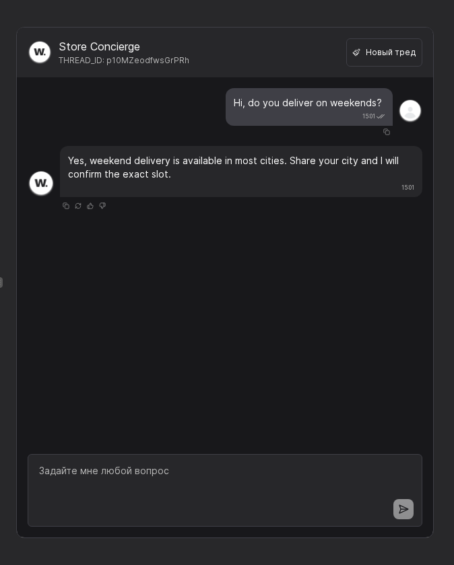
Task: Regenerate the assistant's response
Action: tap(78, 206)
